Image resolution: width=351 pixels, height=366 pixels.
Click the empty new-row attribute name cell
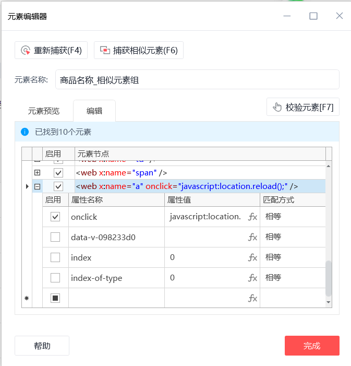click(x=116, y=298)
